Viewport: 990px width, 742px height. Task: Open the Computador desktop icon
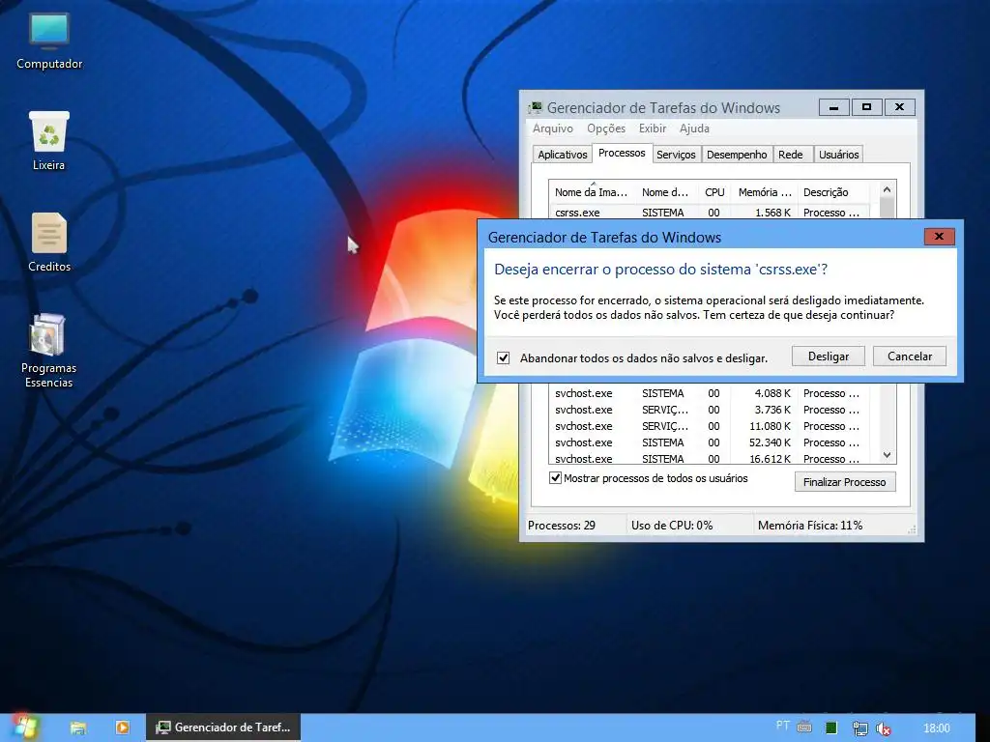(49, 41)
